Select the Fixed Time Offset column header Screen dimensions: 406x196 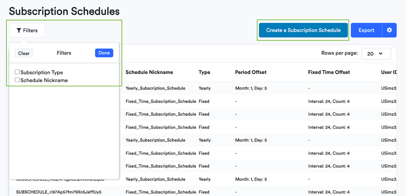click(329, 72)
